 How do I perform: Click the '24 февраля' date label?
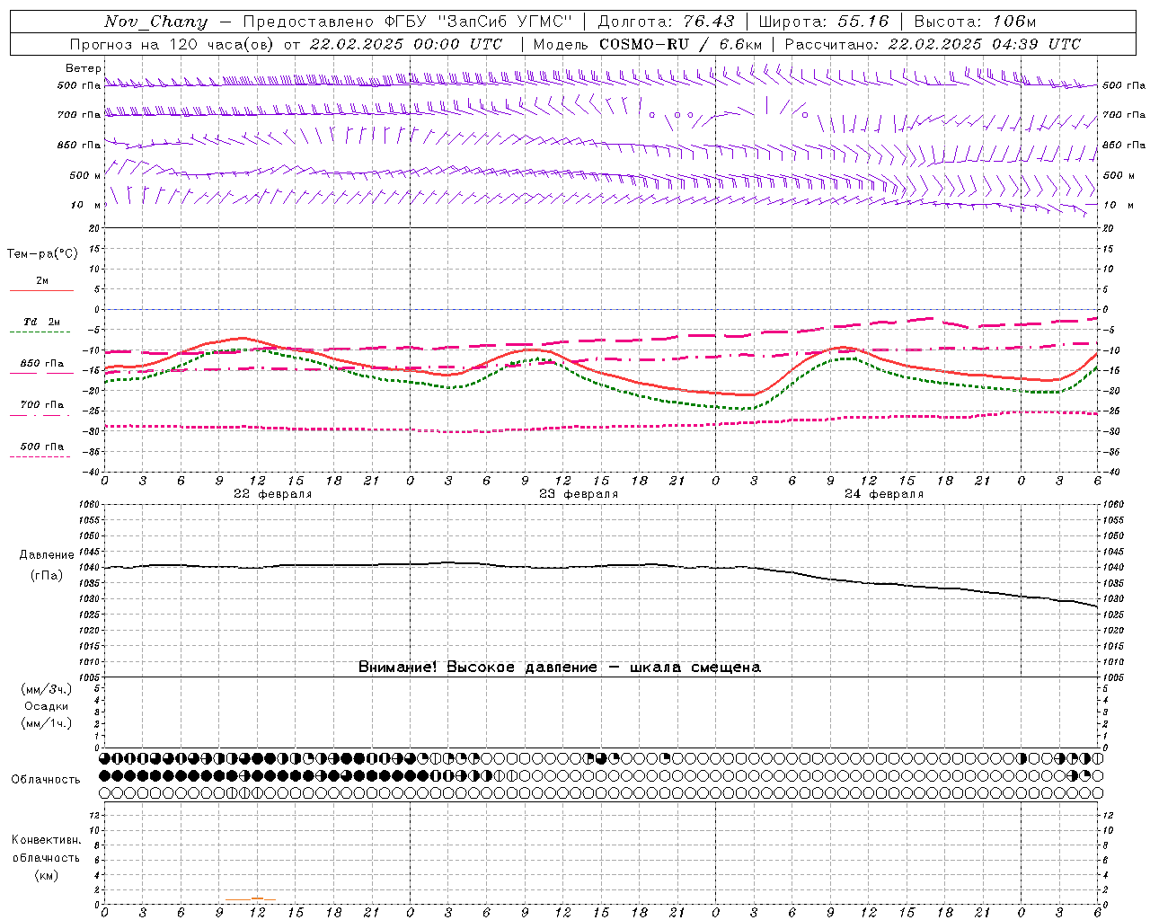click(883, 494)
